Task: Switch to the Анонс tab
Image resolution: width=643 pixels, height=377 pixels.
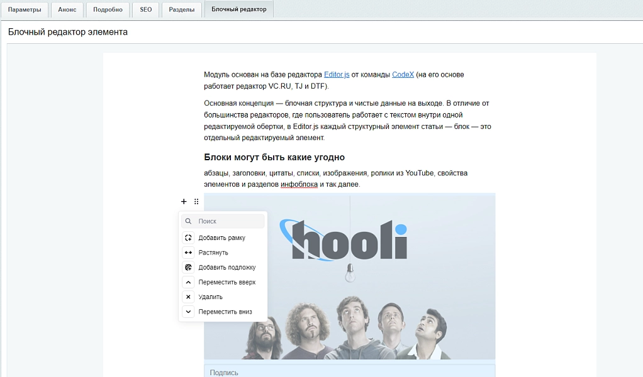Action: 67,9
